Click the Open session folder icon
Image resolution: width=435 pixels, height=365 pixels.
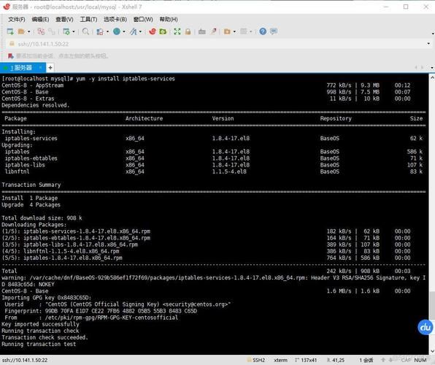coord(21,31)
